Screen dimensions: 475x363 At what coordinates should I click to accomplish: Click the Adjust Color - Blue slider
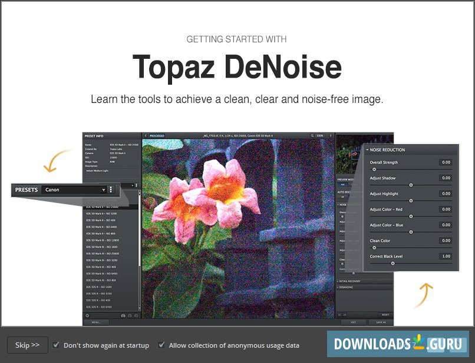click(x=411, y=232)
